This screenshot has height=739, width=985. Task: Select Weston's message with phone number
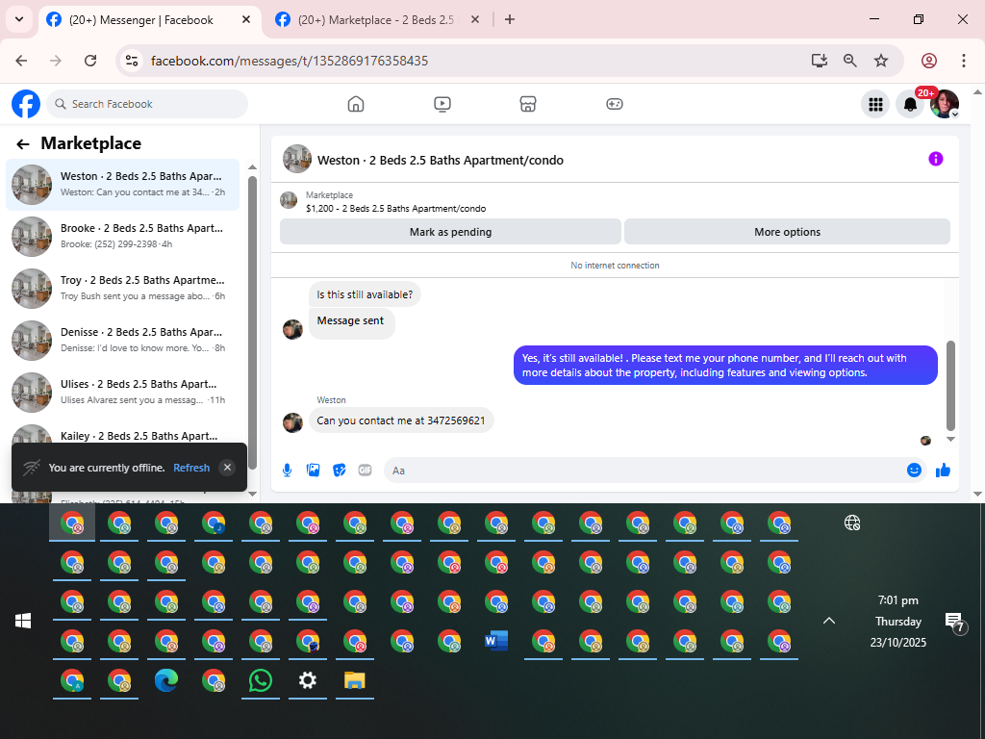[x=401, y=420]
